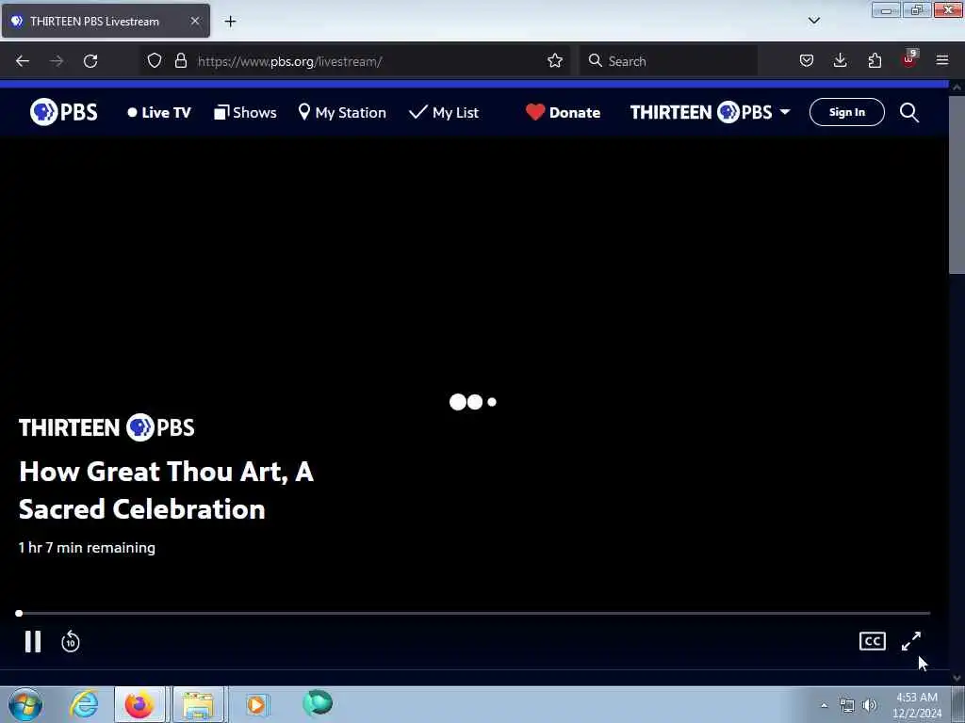Click the Donate heart link

564,113
